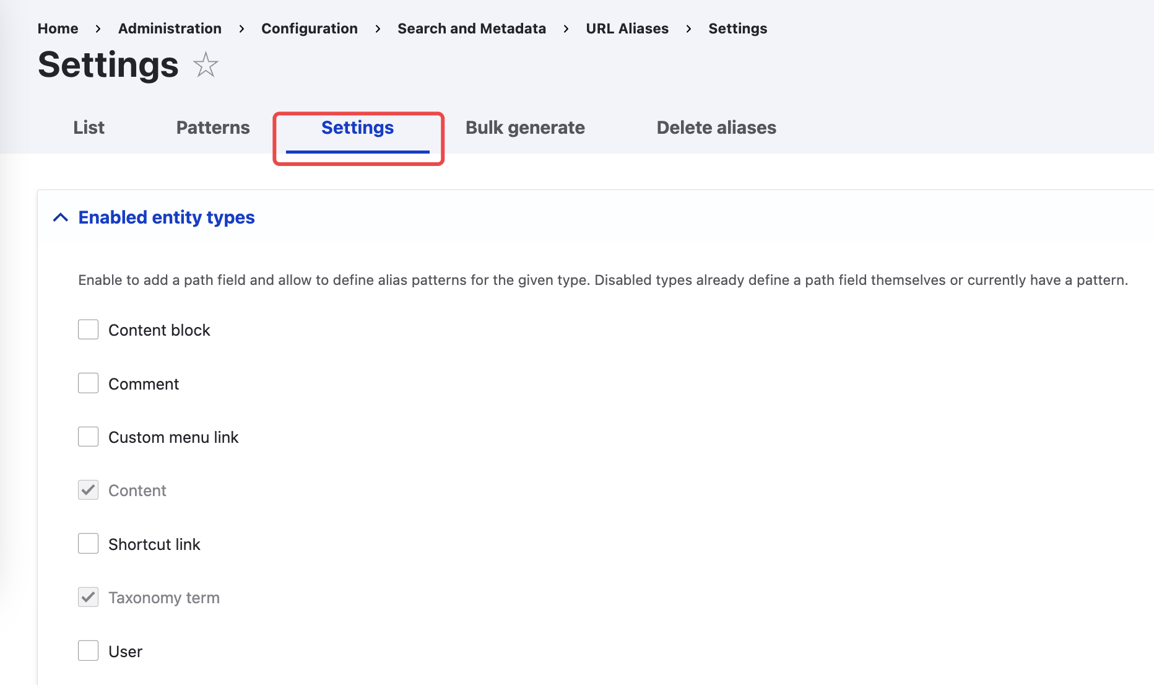1154x685 pixels.
Task: Open the Delete aliases tab
Action: pyautogui.click(x=716, y=128)
